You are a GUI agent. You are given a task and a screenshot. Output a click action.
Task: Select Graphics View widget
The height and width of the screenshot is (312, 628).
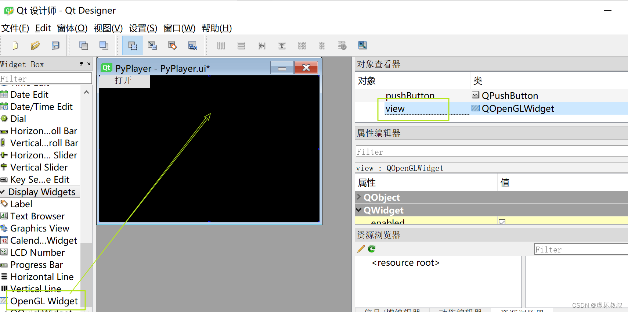[x=39, y=228]
